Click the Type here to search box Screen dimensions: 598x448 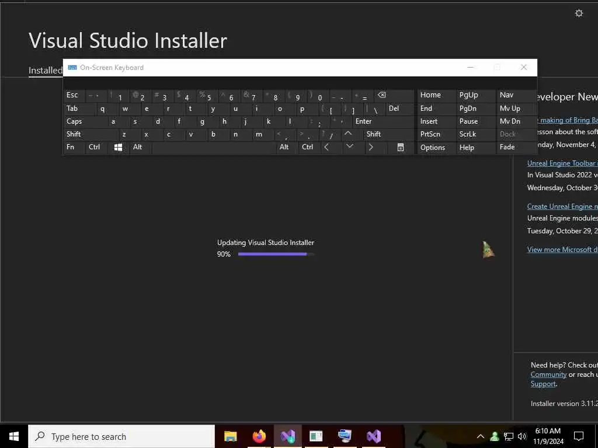point(121,436)
